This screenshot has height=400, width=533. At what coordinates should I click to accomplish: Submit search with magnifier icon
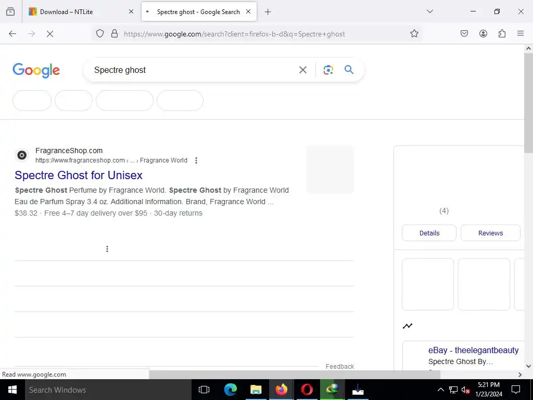(349, 70)
